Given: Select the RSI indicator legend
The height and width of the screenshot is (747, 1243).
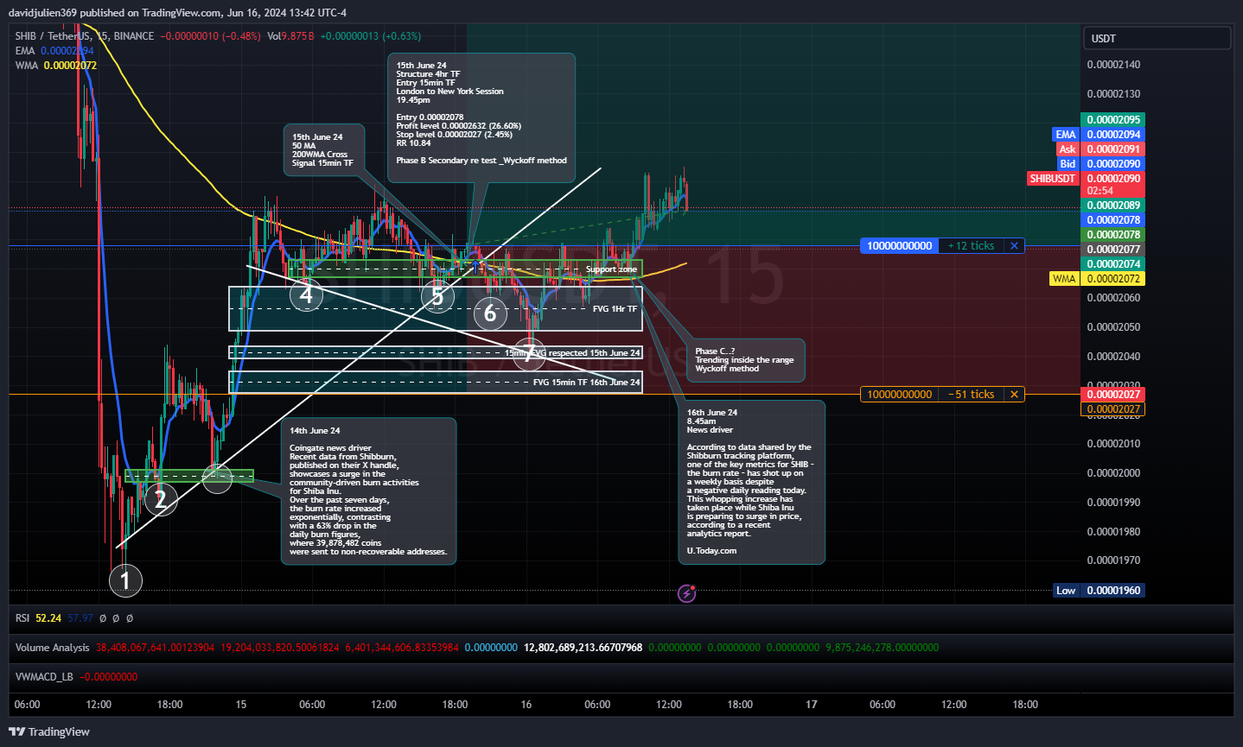Looking at the screenshot, I should point(22,618).
